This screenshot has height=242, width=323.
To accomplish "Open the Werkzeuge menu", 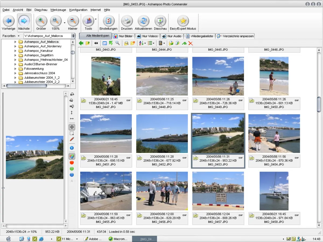I will point(58,10).
